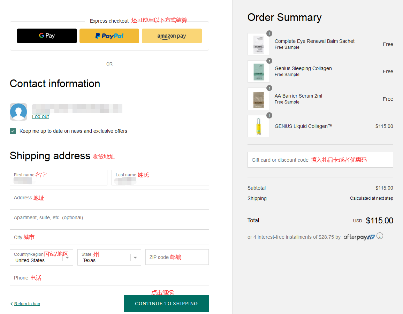403x314 pixels.
Task: Click the user avatar icon
Action: (x=18, y=112)
